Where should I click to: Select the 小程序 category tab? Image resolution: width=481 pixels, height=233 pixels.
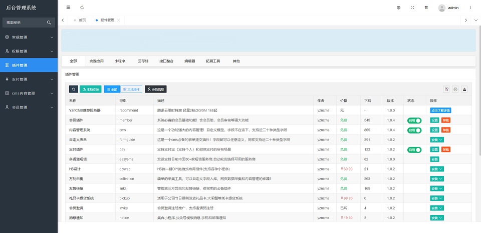click(x=120, y=61)
